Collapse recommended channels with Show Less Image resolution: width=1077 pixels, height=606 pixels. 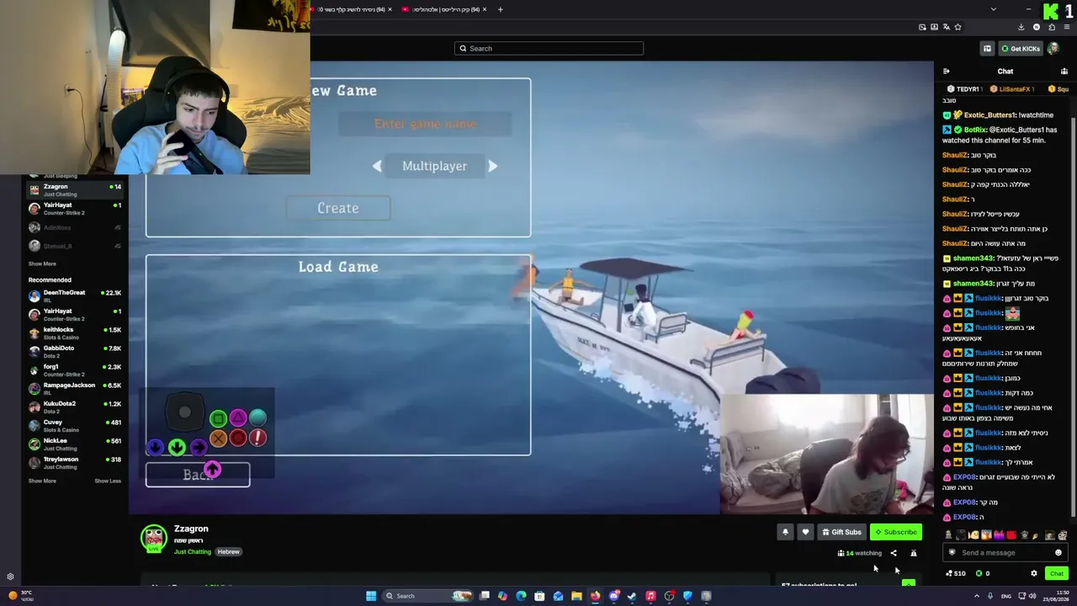click(x=108, y=481)
